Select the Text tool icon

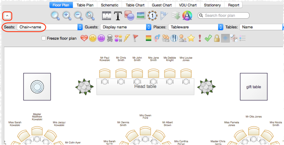point(118,16)
